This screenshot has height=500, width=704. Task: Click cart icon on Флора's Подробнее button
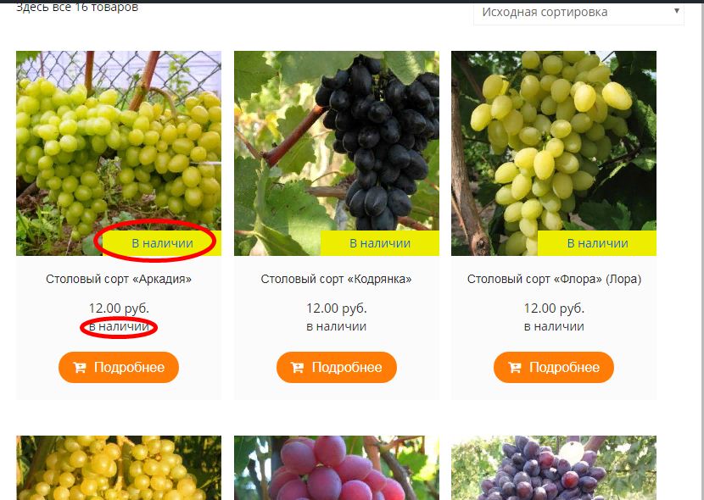515,368
